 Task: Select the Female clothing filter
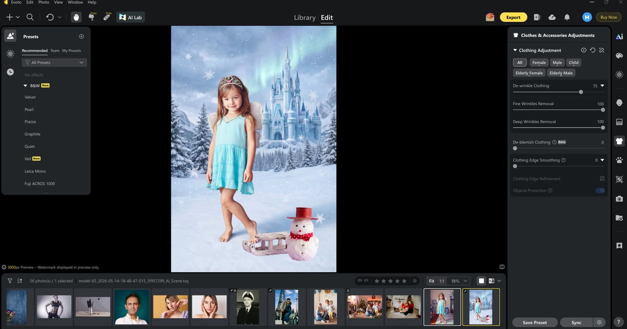539,63
